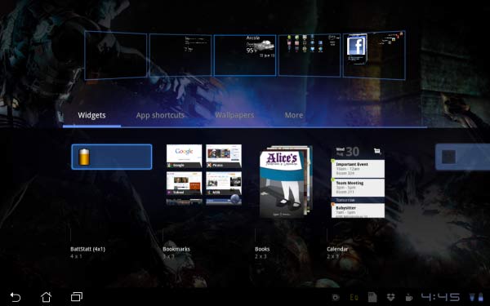
Task: Select the home screen panel with weather widget
Action: point(245,55)
